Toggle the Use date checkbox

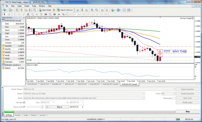(24, 103)
